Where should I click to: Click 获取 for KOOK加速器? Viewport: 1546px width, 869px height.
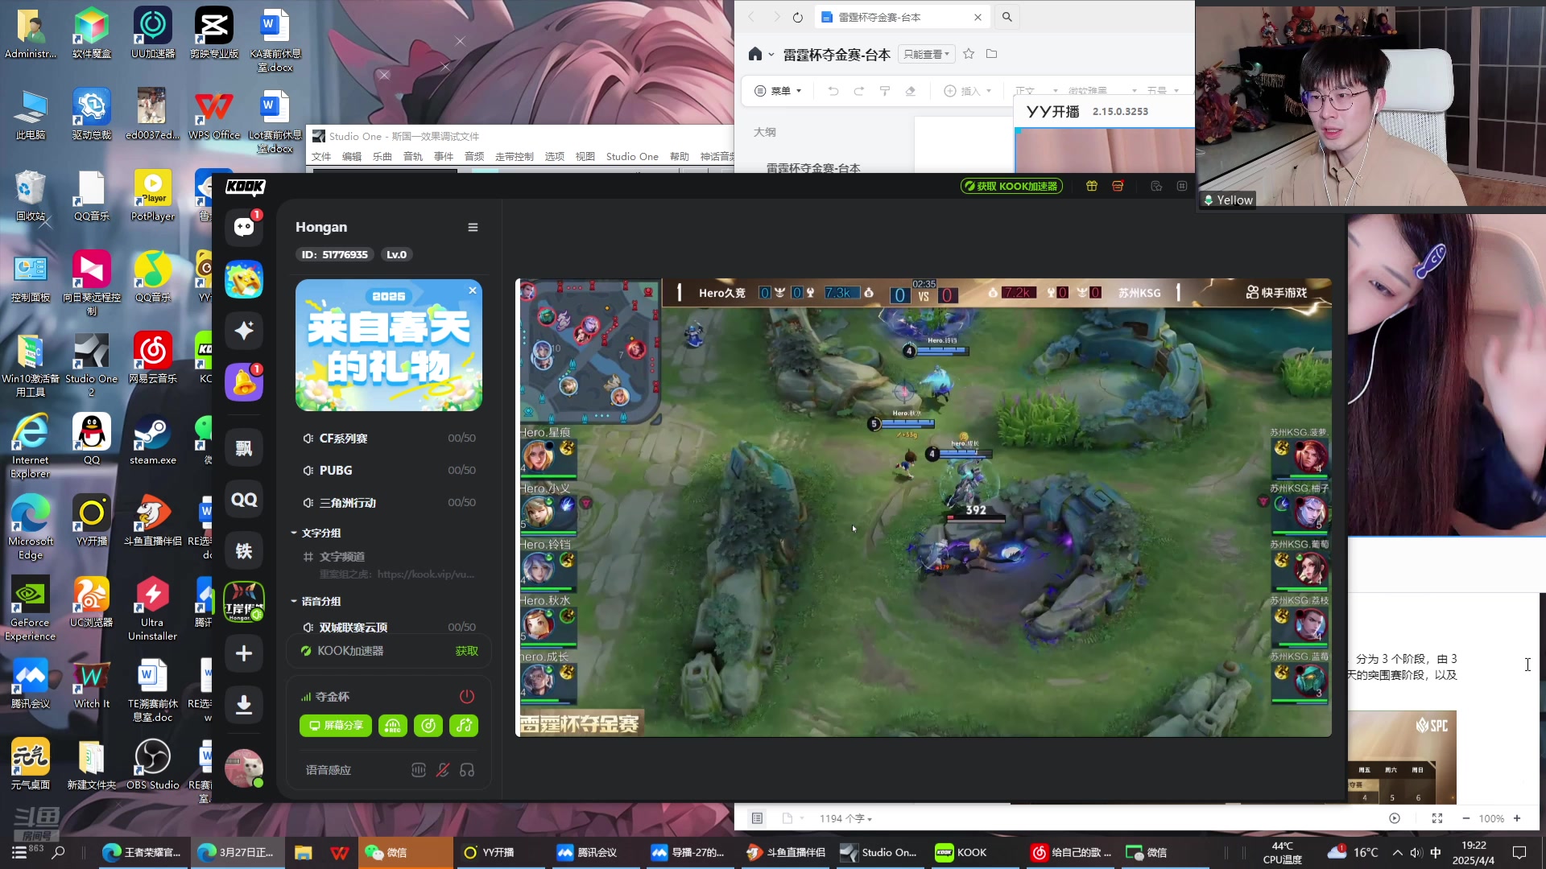tap(466, 651)
